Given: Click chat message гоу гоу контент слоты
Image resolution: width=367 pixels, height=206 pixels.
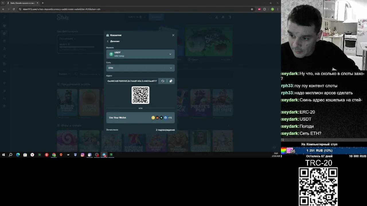Looking at the screenshot, I should (316, 86).
